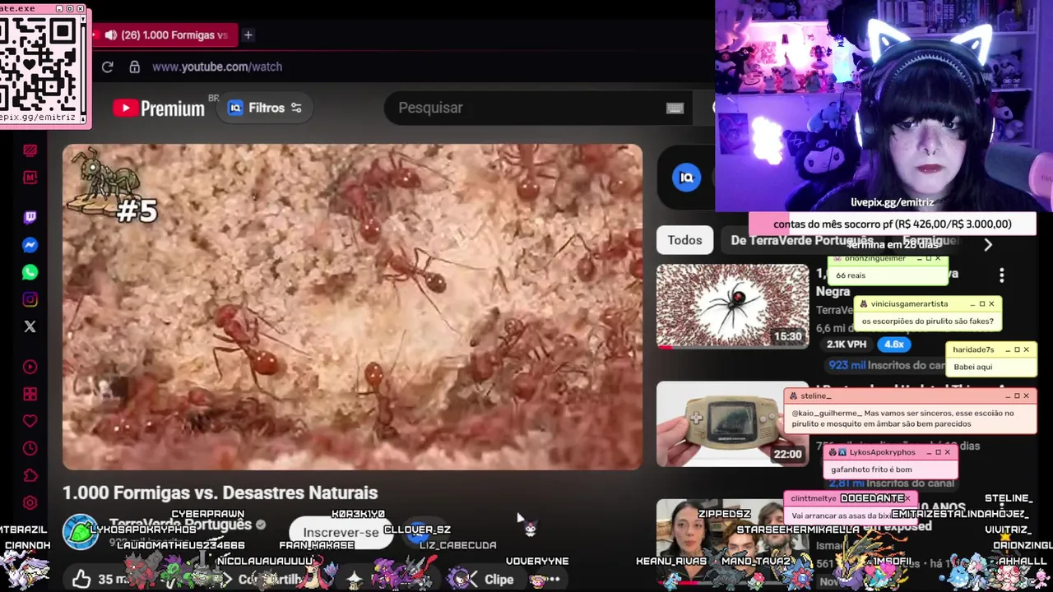The image size is (1053, 592).
Task: Open Twitch in the browser sidebar
Action: point(30,218)
